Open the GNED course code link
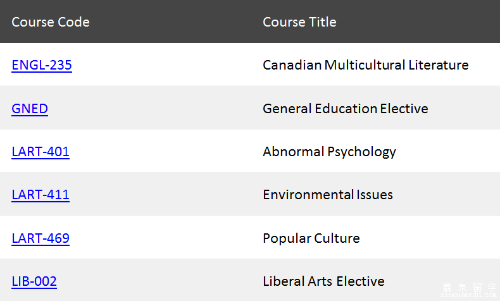This screenshot has height=301, width=500. coord(30,109)
